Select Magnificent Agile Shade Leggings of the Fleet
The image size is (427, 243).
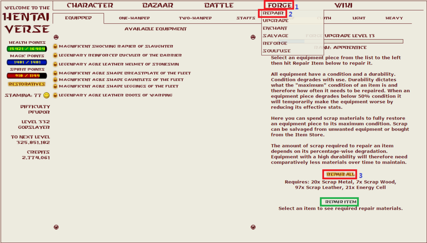tap(118, 86)
